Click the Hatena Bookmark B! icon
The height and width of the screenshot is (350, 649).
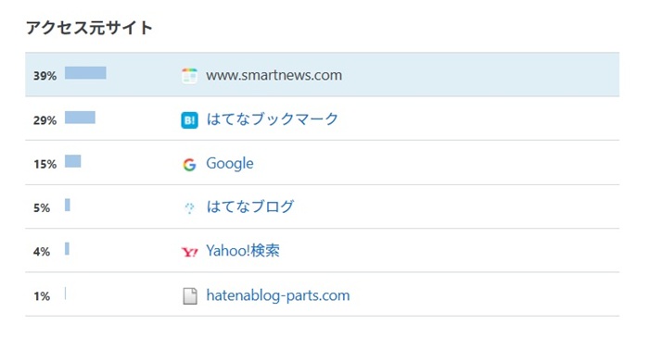[189, 120]
